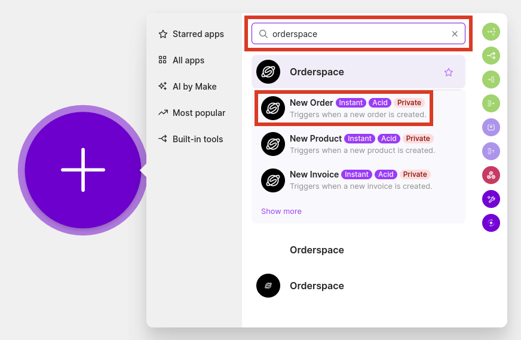This screenshot has height=340, width=521.
Task: Add the green Array aggregator tool
Action: click(x=491, y=79)
